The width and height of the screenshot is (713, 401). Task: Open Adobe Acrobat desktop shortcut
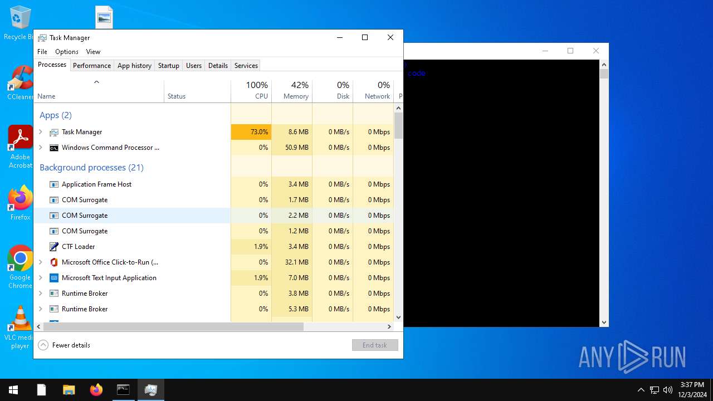(x=20, y=146)
